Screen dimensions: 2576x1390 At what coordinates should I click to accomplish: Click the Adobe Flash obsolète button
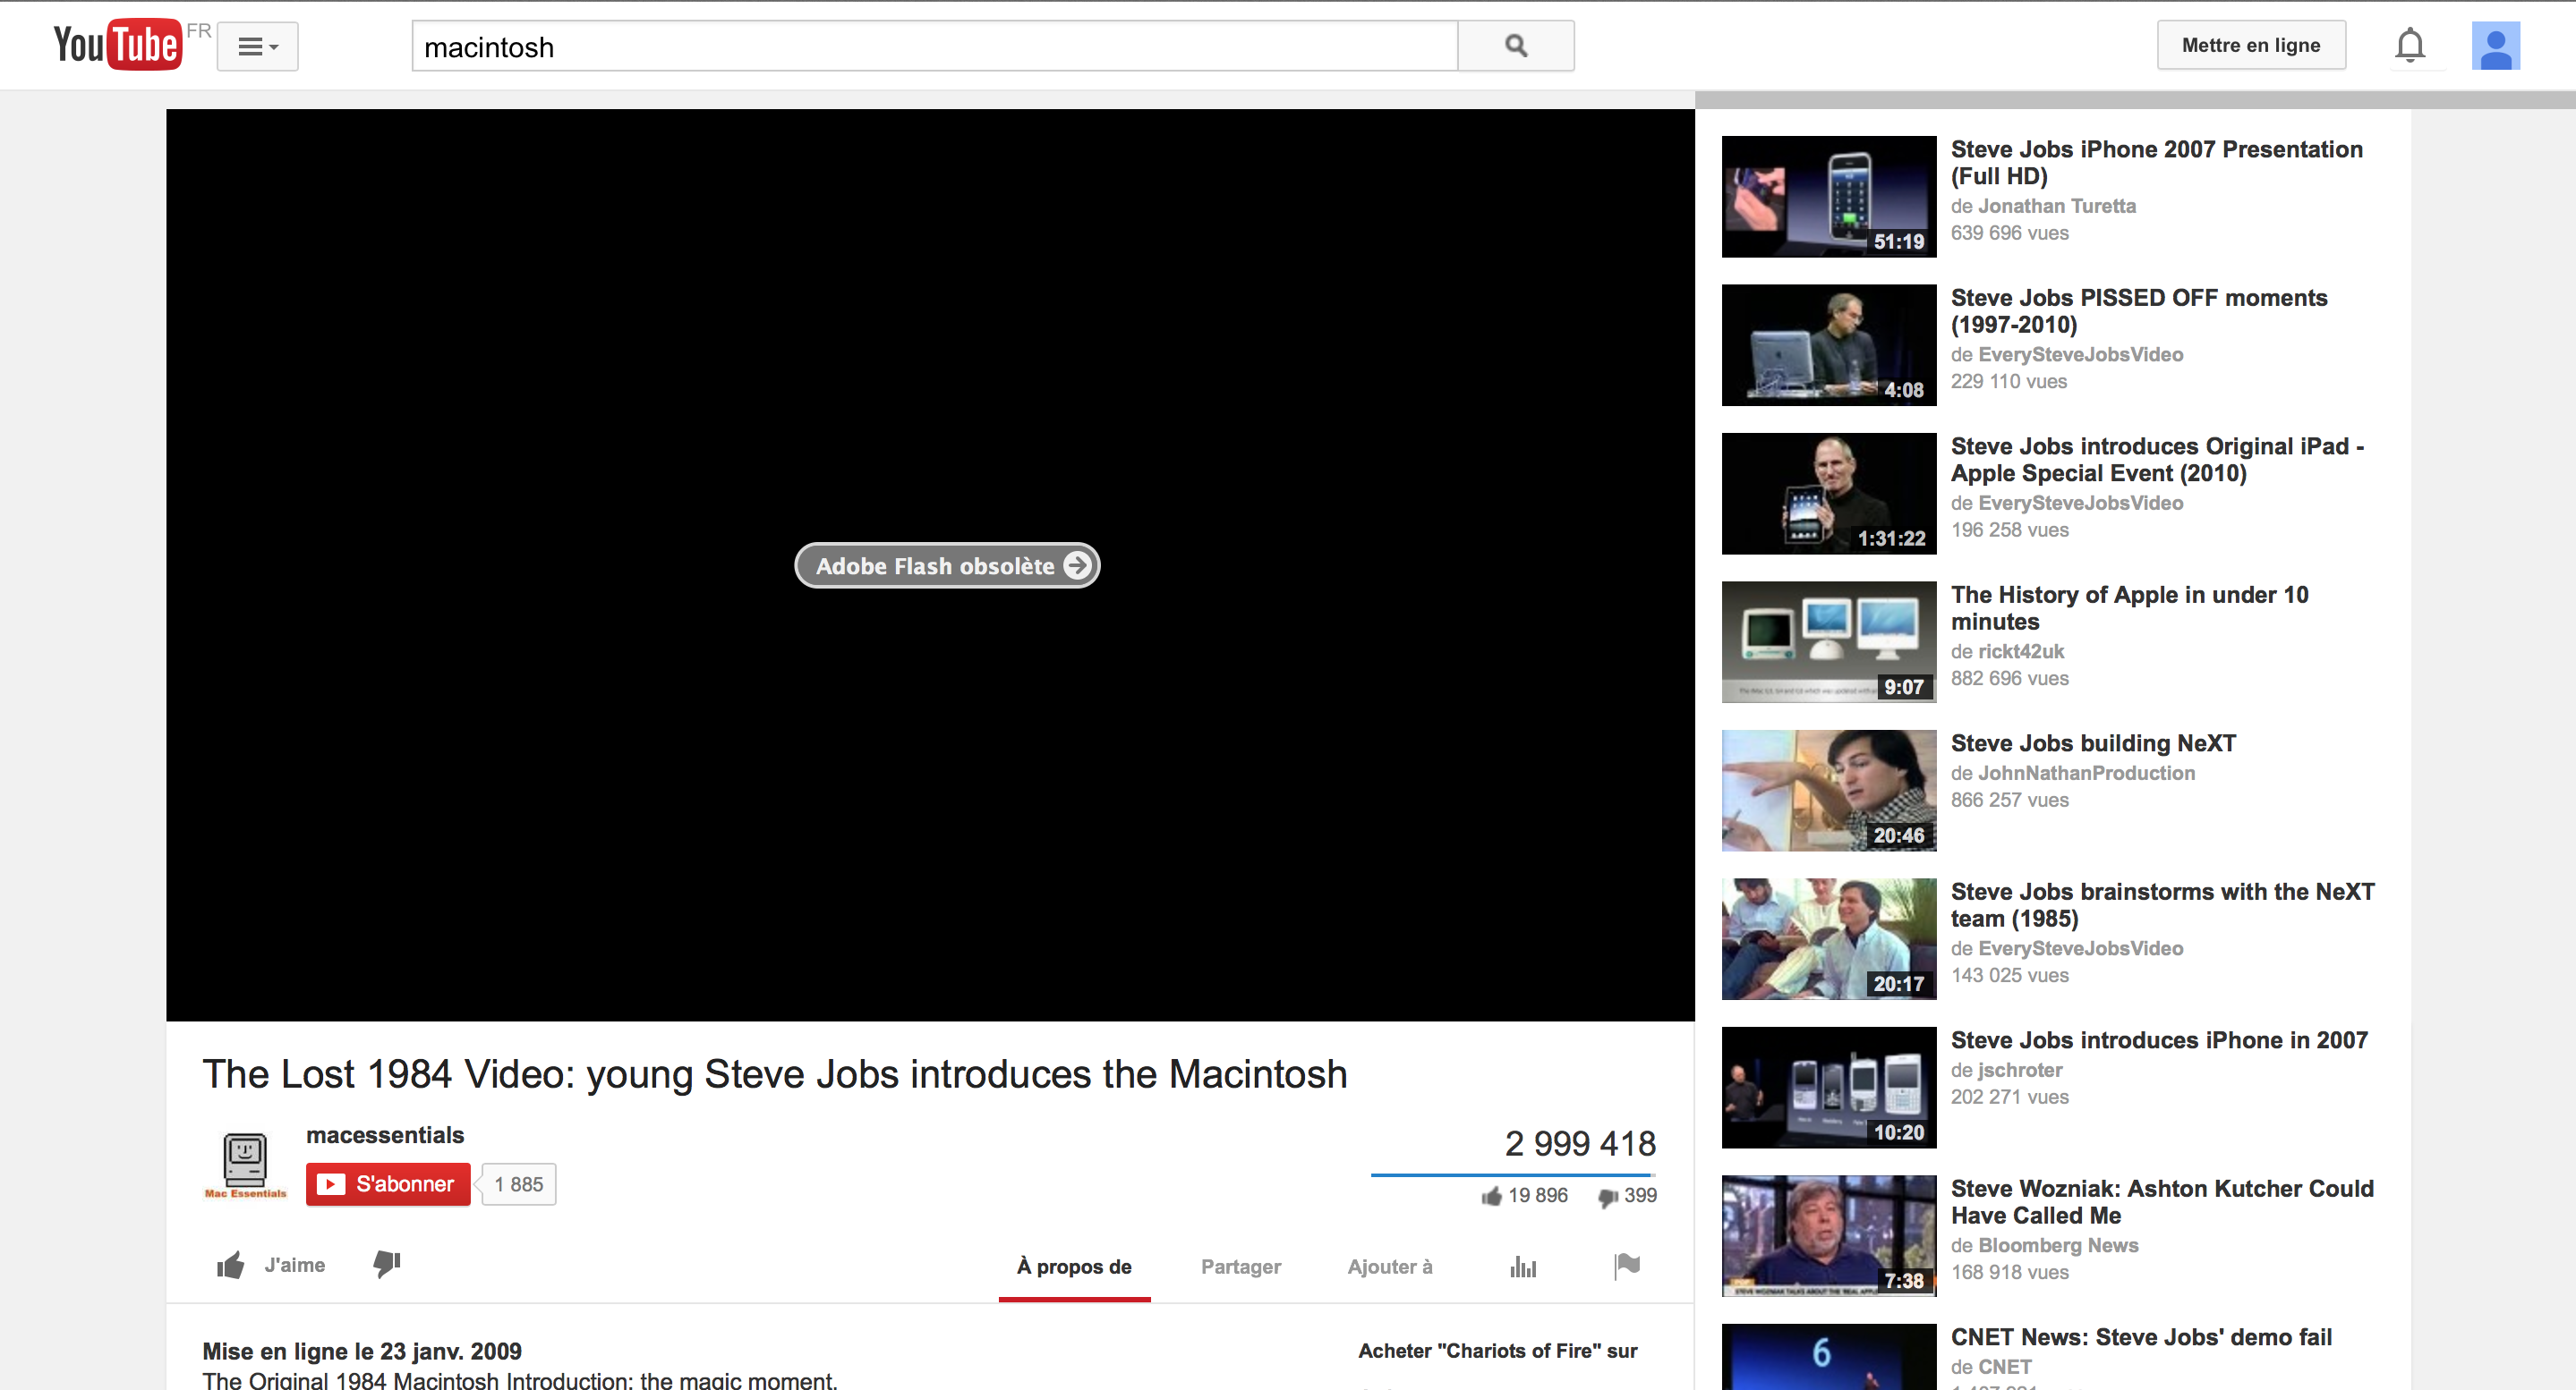point(947,565)
